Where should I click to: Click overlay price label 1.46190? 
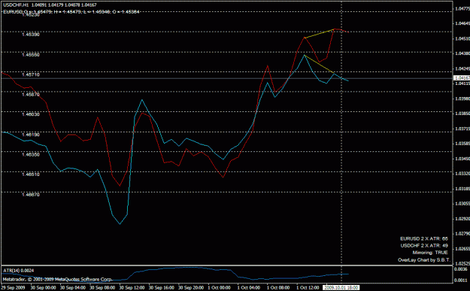tap(31, 135)
